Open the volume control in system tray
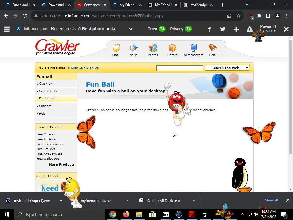 point(256,214)
